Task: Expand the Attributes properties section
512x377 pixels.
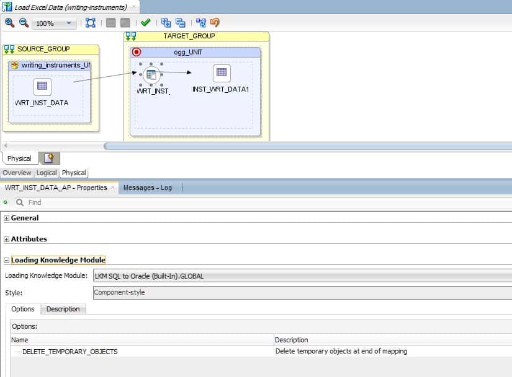Action: tap(6, 239)
